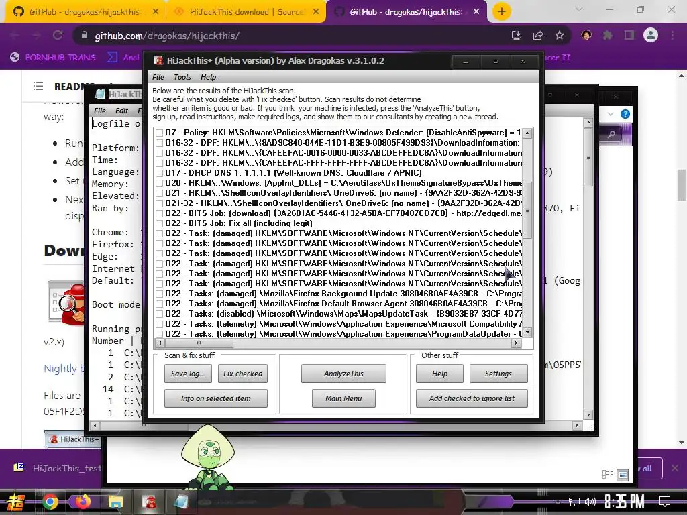The width and height of the screenshot is (687, 515).
Task: Check the ProgramDataUpdater telemetry task entry
Action: click(160, 334)
